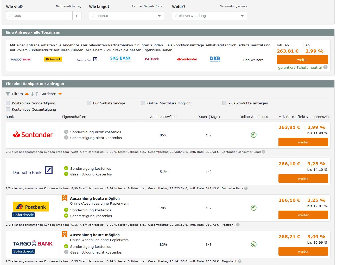Click the large Deutsche Bank logo in offer row
Viewport: 337px width, 265px height.
click(33, 171)
